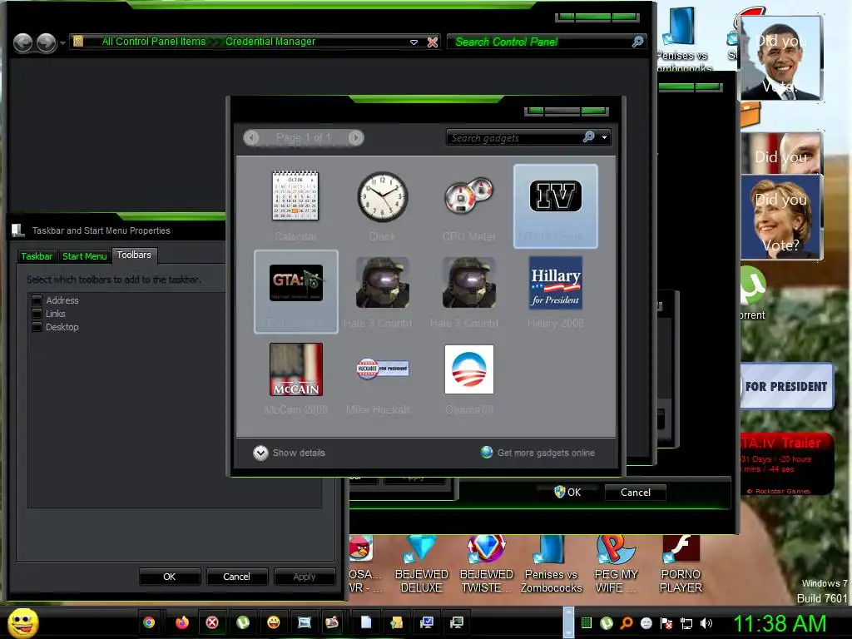Click the 11:38 AM taskbar clock

(780, 623)
